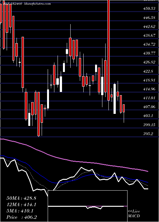Click the 450.53 price axis label
Screen dimensions: 159x222
coord(149,9)
